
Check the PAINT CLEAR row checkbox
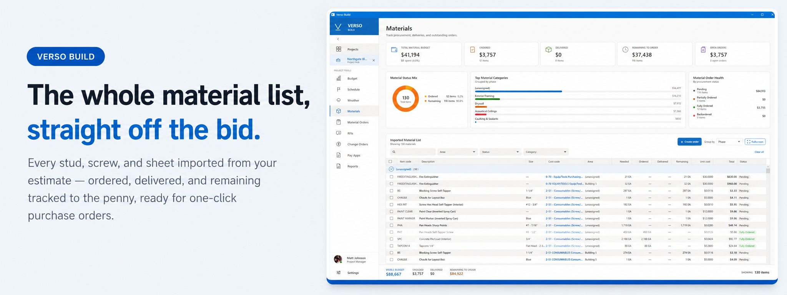392,212
